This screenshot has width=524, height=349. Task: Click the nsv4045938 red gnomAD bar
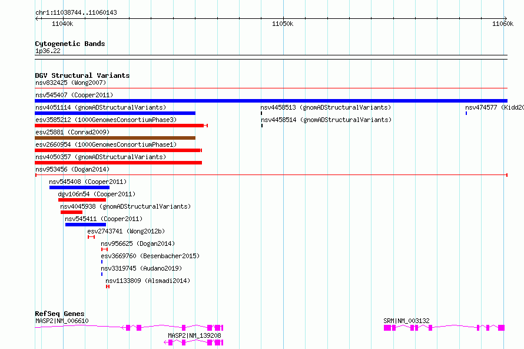(71, 212)
